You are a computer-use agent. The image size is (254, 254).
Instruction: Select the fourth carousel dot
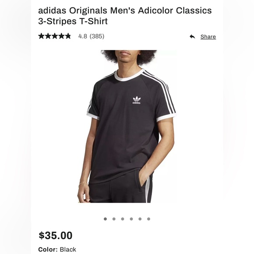tap(131, 219)
